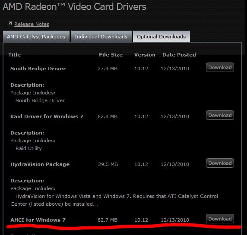Click the Raid Driver for Windows 7 title
Viewport: 247px width, 235px height.
[47, 116]
